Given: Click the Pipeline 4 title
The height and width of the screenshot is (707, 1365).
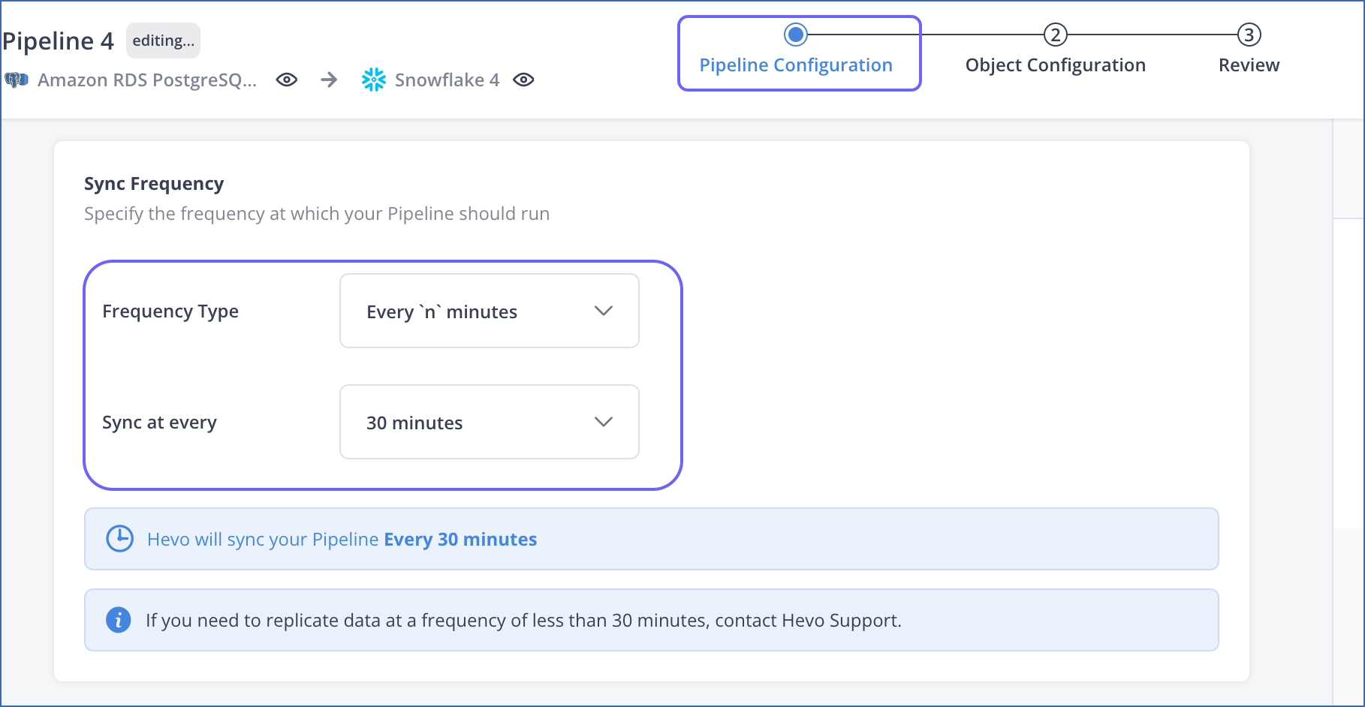Looking at the screenshot, I should [59, 41].
